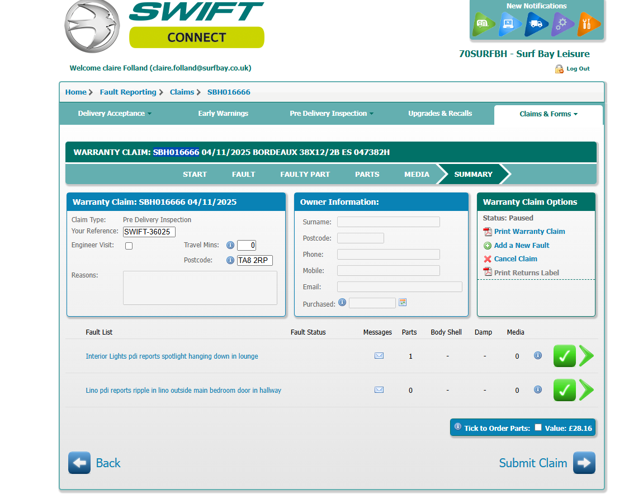The height and width of the screenshot is (498, 624).
Task: Select the SUMMARY claim step
Action: 473,175
